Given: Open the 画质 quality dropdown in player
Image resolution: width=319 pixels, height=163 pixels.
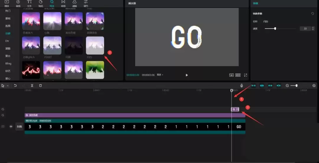Looking at the screenshot, I should point(160,75).
